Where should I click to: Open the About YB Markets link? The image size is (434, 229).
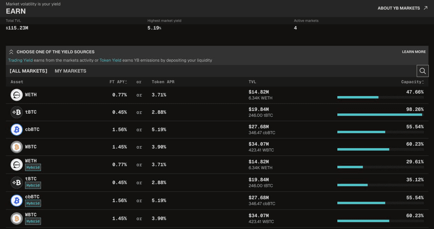(399, 8)
